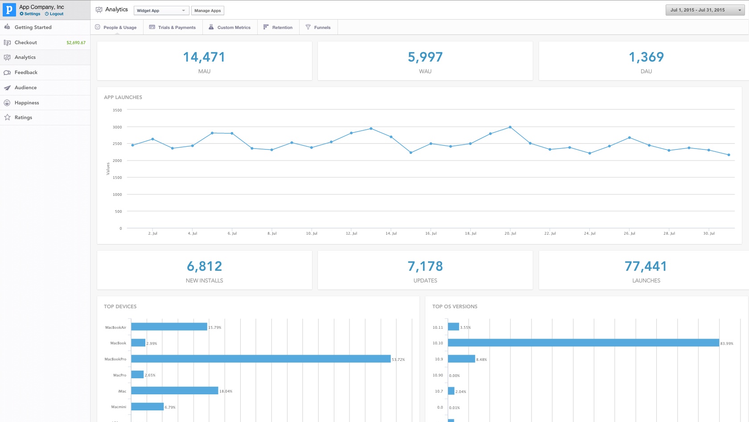Click the MacBook 2.99% bar

tap(138, 343)
